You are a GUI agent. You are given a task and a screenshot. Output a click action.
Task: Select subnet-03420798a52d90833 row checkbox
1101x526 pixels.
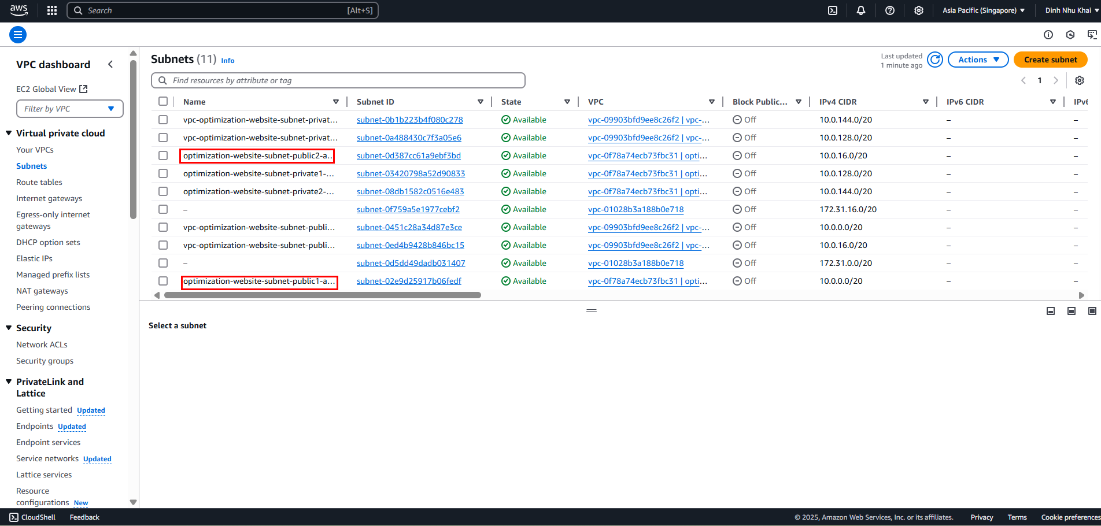163,173
